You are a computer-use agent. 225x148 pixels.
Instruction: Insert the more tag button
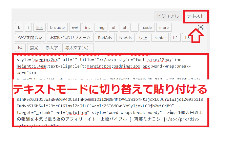coord(164,27)
